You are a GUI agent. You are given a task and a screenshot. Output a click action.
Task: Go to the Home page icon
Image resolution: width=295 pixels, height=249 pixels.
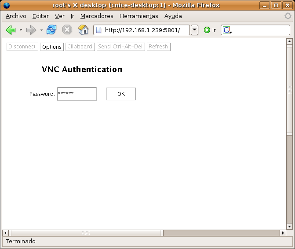coord(83,30)
